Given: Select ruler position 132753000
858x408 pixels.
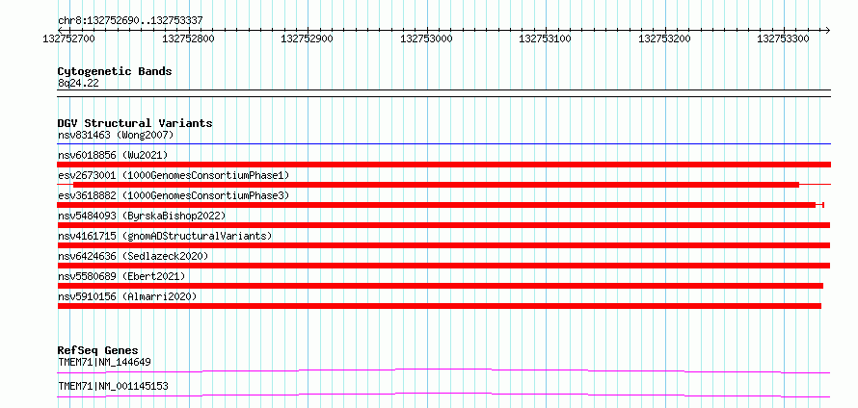Looking at the screenshot, I should coord(426,38).
